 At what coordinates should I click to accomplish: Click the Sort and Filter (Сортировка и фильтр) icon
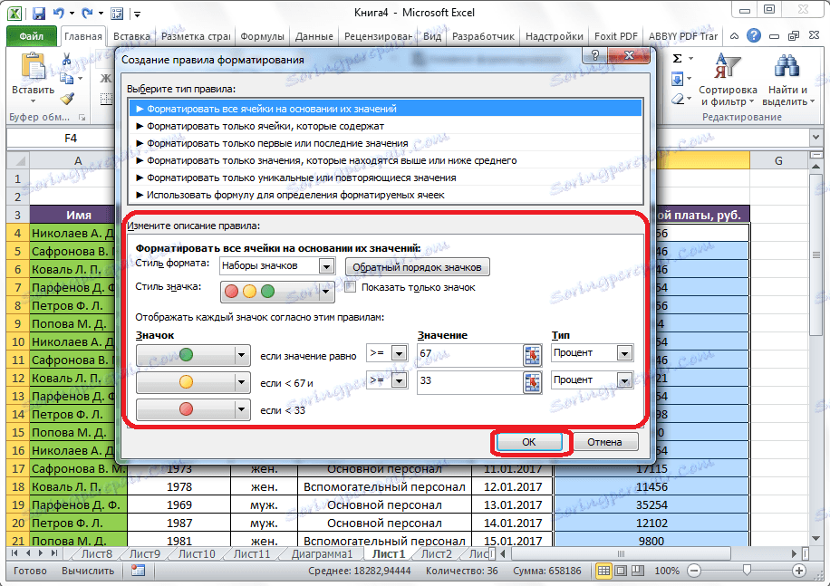click(728, 67)
